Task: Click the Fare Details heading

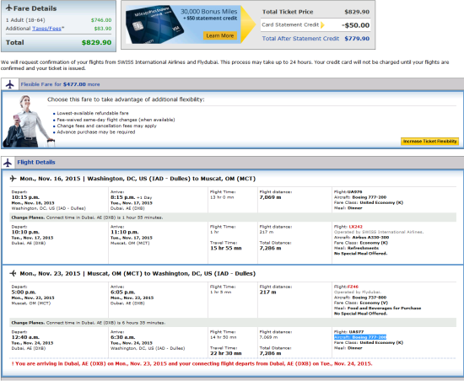Action: pyautogui.click(x=35, y=8)
